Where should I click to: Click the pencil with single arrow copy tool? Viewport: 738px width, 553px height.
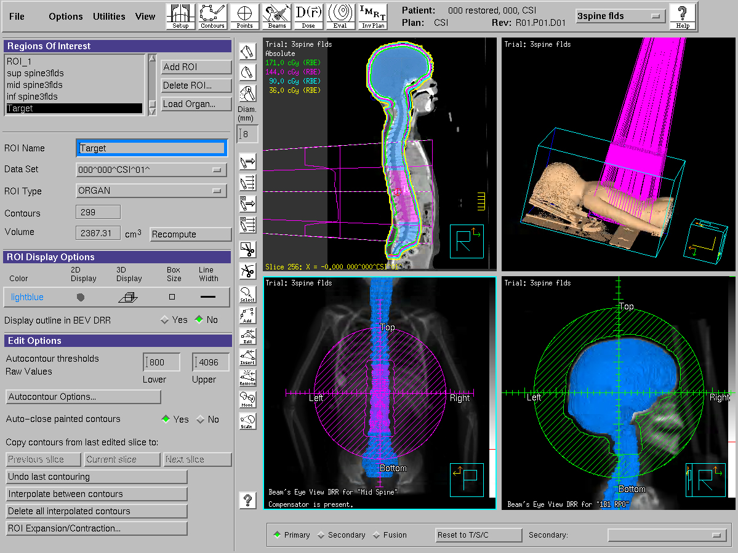(x=247, y=162)
